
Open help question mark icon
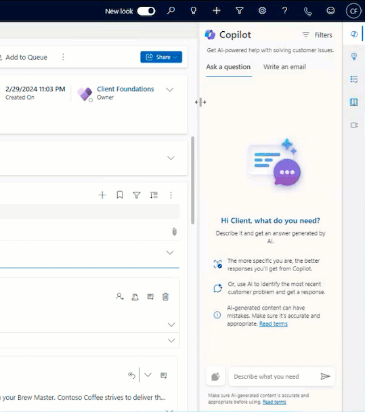pos(284,11)
